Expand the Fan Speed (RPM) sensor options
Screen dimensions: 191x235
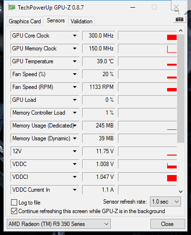point(74,87)
